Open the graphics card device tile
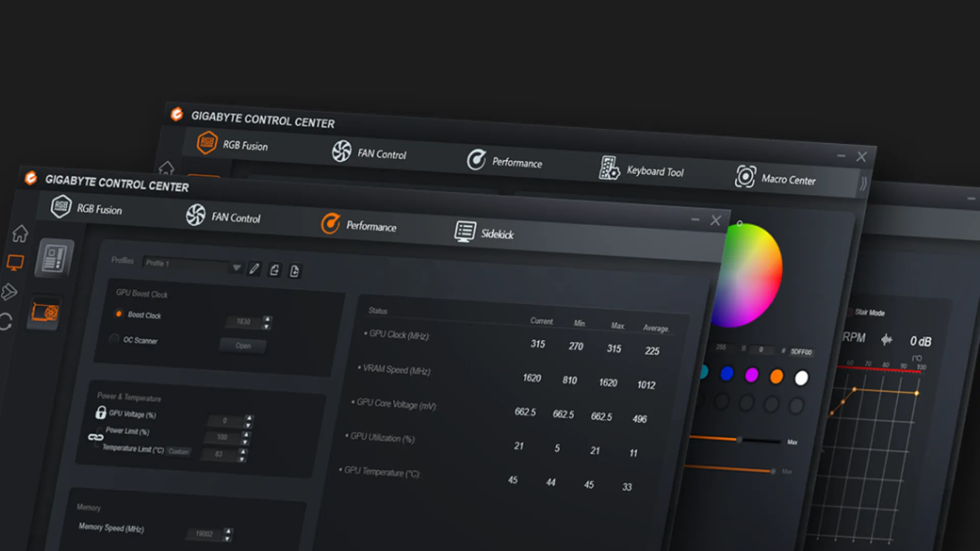The height and width of the screenshot is (551, 980). click(x=44, y=312)
